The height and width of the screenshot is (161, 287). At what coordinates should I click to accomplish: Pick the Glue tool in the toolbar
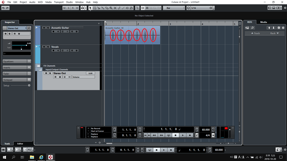(103, 8)
